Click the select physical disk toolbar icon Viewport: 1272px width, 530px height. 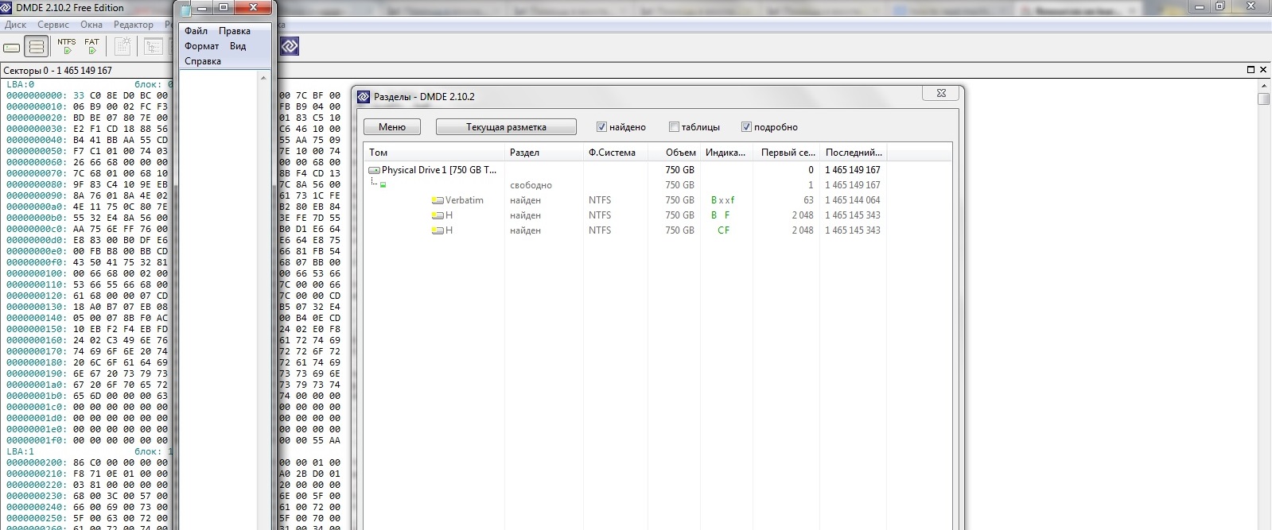tap(12, 47)
